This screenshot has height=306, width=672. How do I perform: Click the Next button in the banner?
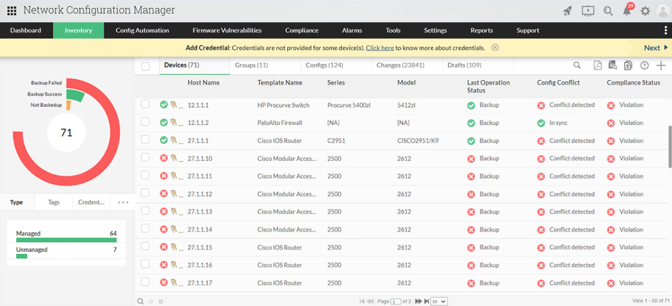tap(655, 48)
